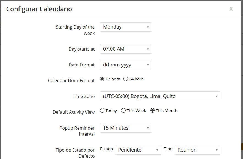Screen dimensions: 243x159
Task: Select the 24 hora radio button
Action: pyautogui.click(x=126, y=79)
